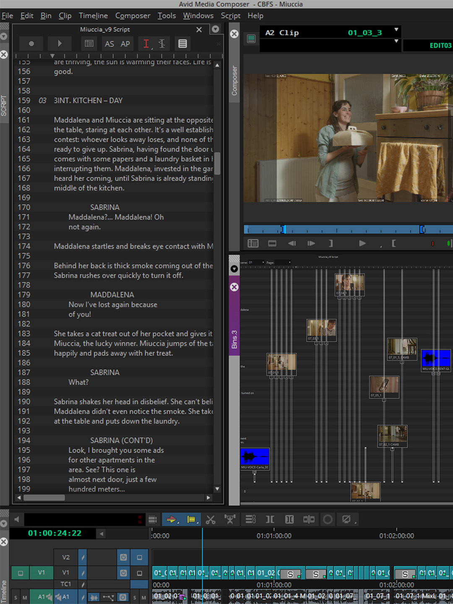Click the arrow button next to timecode
The height and width of the screenshot is (604, 453).
click(101, 534)
